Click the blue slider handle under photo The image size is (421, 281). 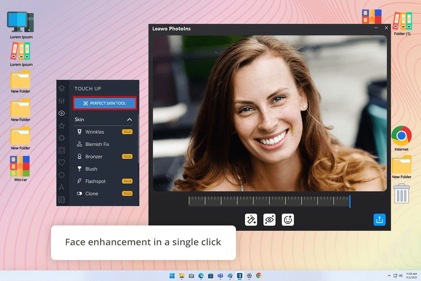tap(350, 202)
